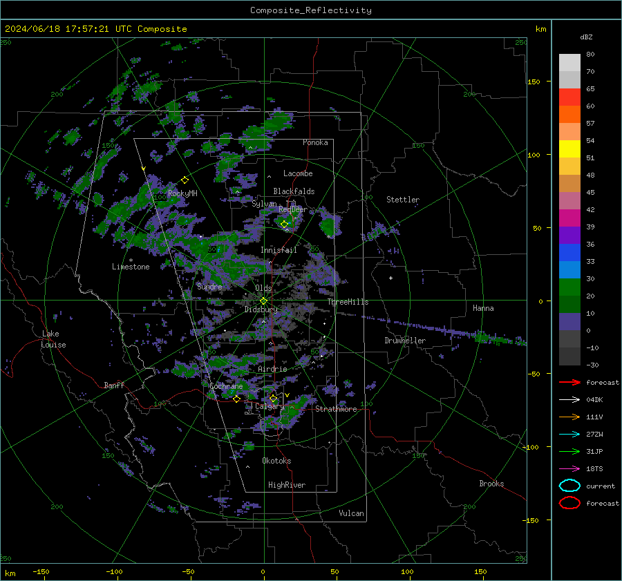This screenshot has height=581, width=622.
Task: Pick the magenta 42-39 dBZ swatch
Action: tap(569, 218)
